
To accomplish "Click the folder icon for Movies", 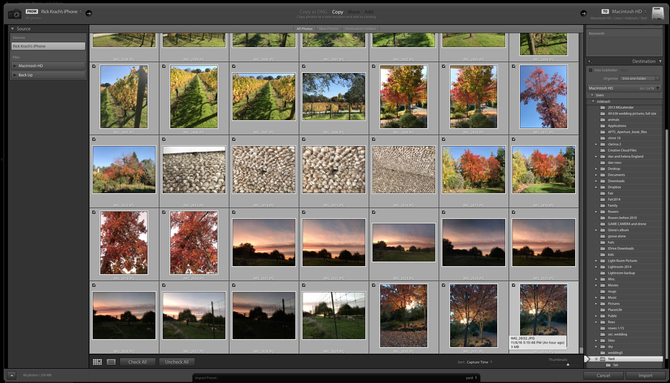I will [x=603, y=285].
